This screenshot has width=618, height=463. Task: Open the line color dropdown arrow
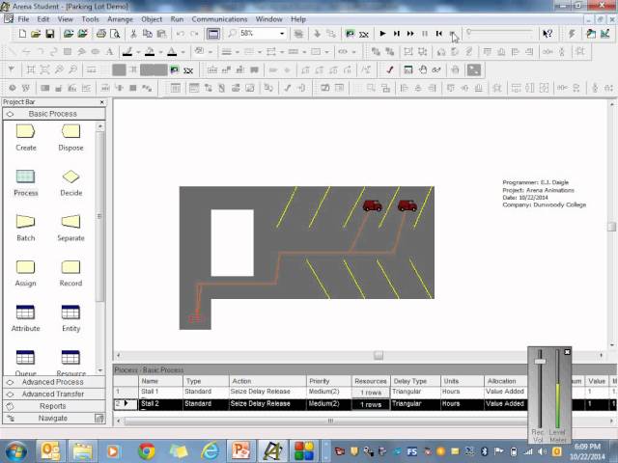[x=138, y=52]
